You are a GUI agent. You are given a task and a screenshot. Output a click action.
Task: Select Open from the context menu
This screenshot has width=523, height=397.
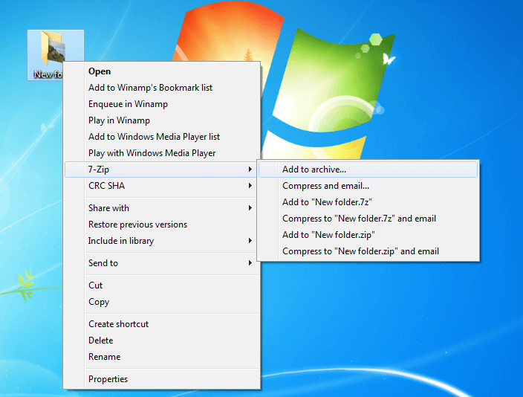pos(100,71)
